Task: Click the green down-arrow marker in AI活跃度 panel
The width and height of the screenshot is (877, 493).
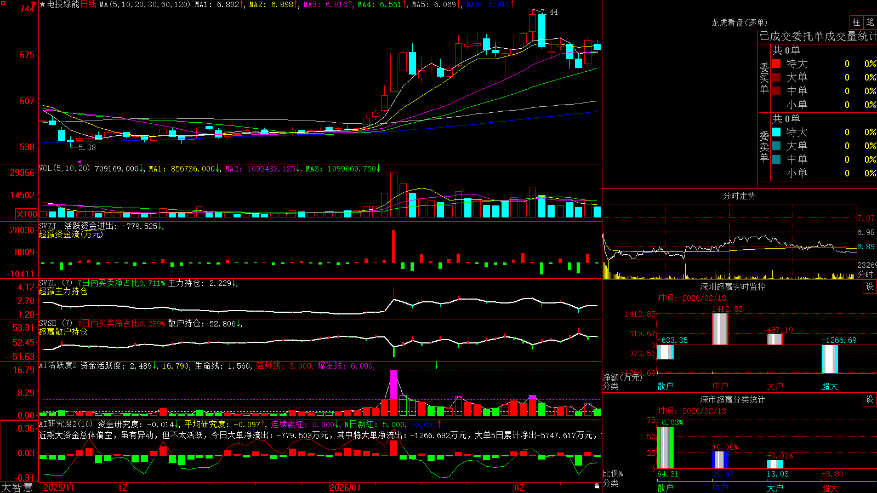Action: click(436, 365)
